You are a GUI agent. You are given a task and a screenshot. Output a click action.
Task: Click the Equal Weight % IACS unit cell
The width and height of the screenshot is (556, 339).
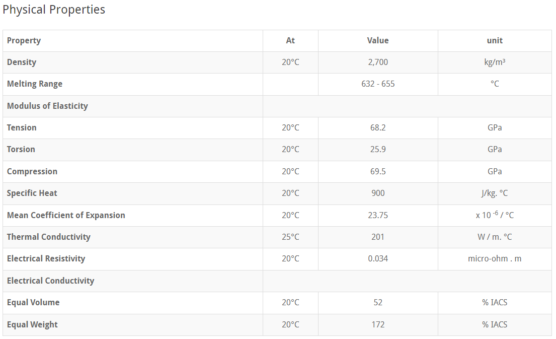(495, 324)
